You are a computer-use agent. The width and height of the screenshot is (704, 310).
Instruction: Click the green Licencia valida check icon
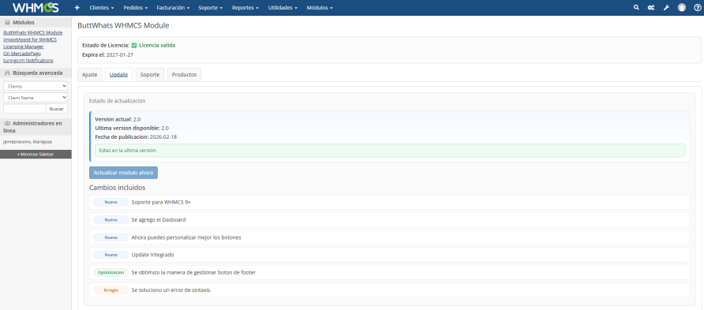coord(134,45)
